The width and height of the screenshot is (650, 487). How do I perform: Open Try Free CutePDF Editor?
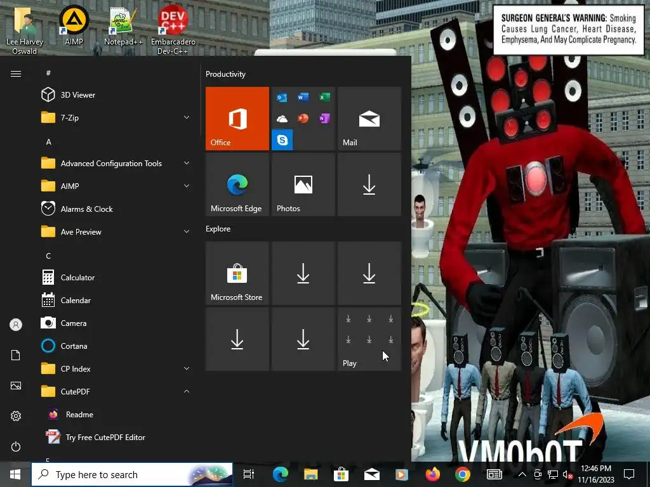[114, 437]
